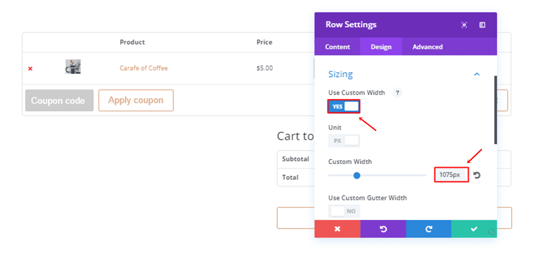
Task: Undo last change in Row Settings
Action: pyautogui.click(x=383, y=229)
